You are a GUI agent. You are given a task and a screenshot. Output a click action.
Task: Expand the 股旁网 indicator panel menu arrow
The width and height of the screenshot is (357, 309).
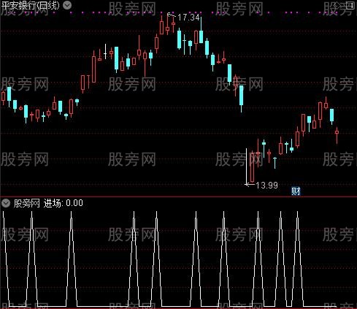tap(6, 203)
